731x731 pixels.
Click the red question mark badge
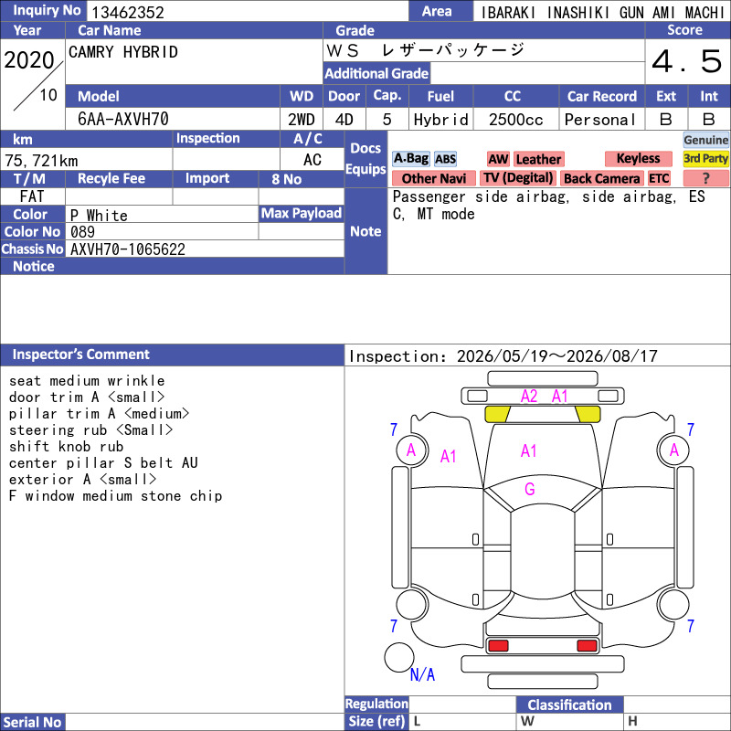705,178
